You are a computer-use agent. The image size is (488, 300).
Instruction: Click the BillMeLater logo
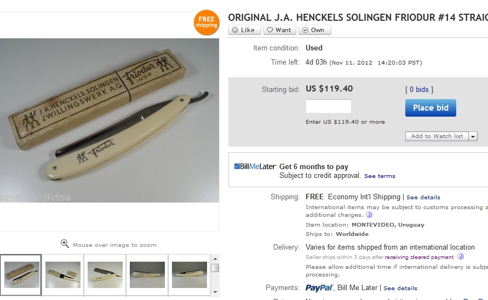click(x=255, y=166)
